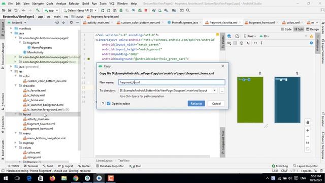Open the Logcat tool window

(x=66, y=166)
